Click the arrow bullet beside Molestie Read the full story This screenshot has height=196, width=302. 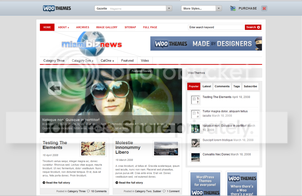pos(117,182)
